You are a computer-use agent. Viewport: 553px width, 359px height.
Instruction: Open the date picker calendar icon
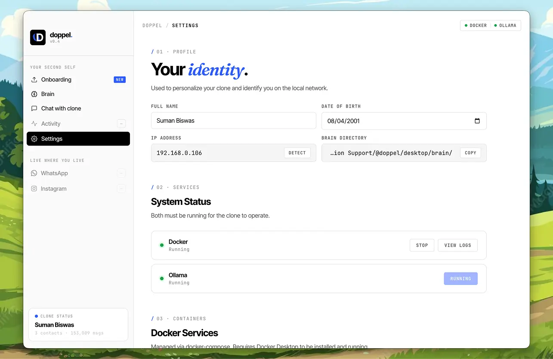pos(477,121)
